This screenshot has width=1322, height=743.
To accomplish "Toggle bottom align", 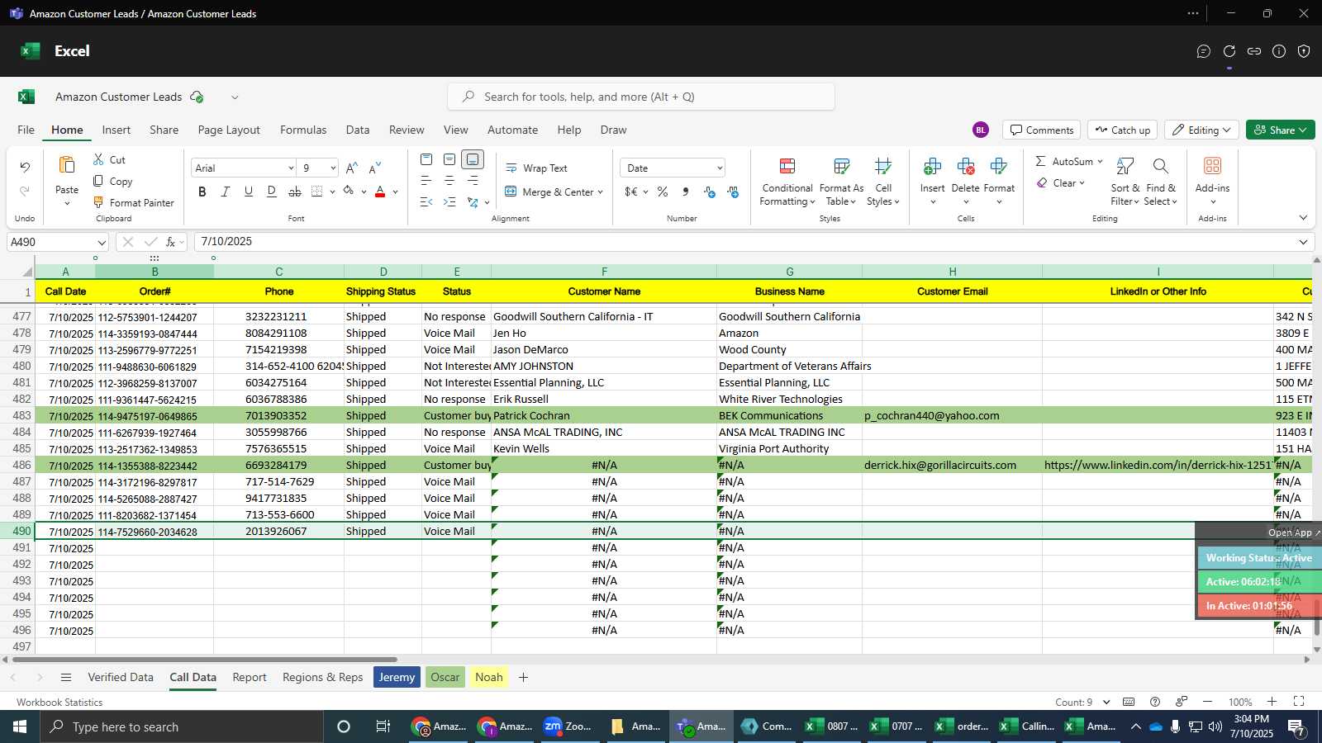I will [473, 159].
